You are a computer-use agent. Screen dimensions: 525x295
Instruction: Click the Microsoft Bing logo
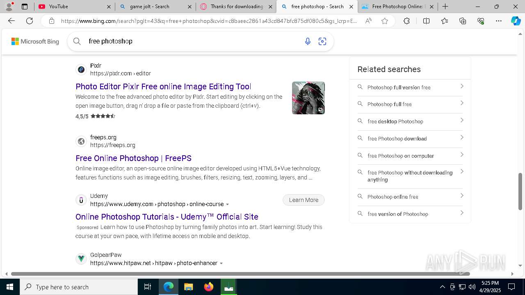(35, 41)
